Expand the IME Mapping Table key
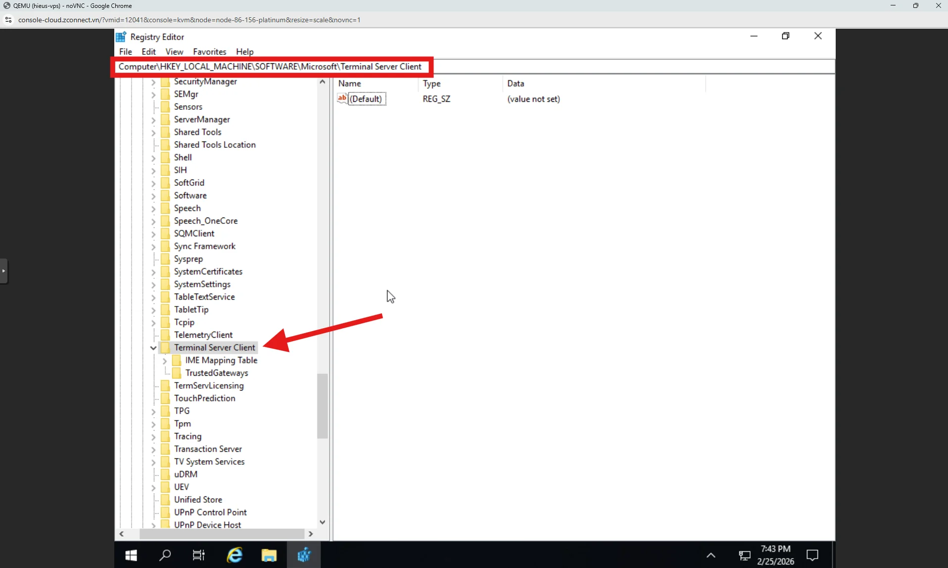The height and width of the screenshot is (568, 948). (164, 360)
